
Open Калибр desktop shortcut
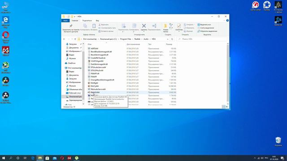(267, 6)
